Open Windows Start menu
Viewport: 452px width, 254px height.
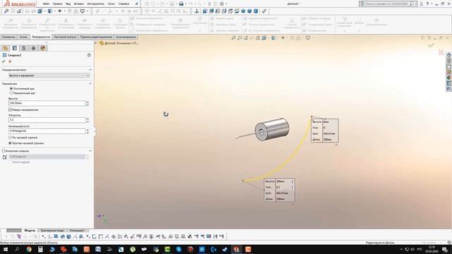6,249
